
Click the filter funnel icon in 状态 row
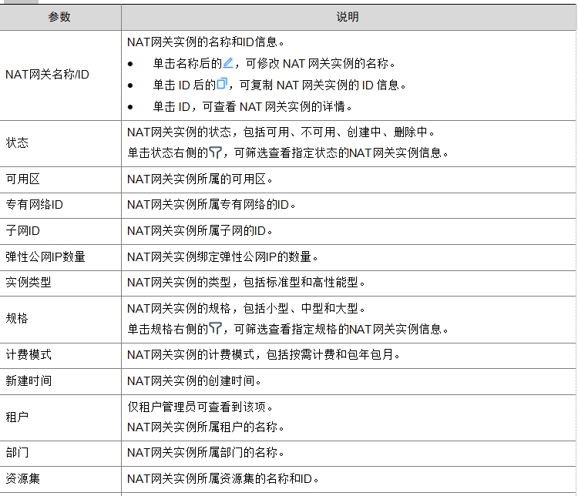215,152
